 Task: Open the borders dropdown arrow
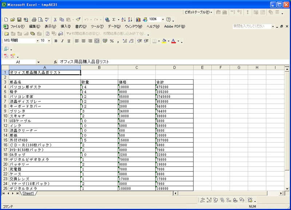tap(159, 41)
